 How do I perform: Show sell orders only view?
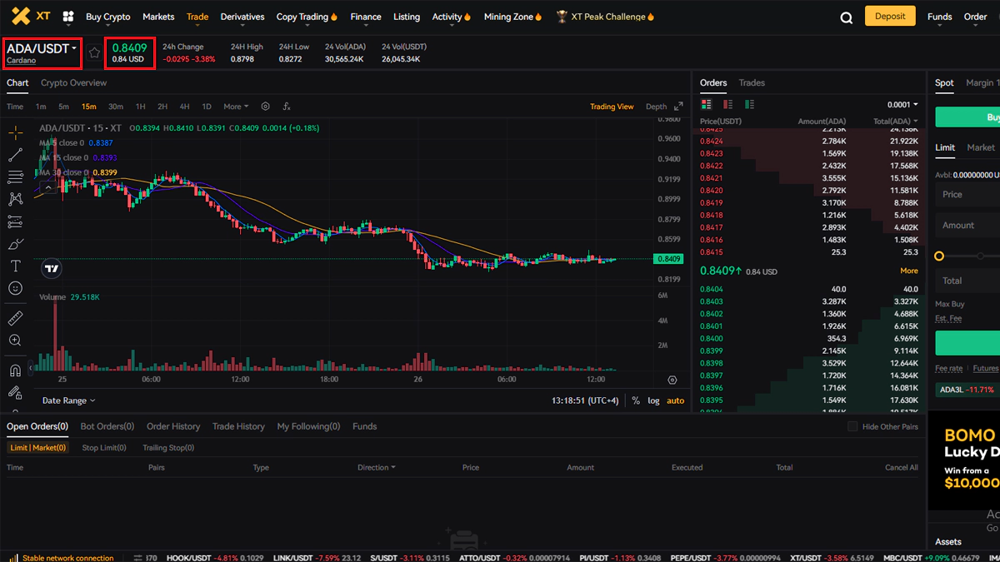[x=728, y=104]
